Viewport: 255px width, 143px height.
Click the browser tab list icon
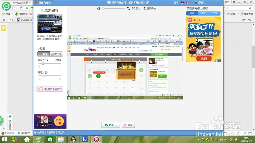coord(244,20)
